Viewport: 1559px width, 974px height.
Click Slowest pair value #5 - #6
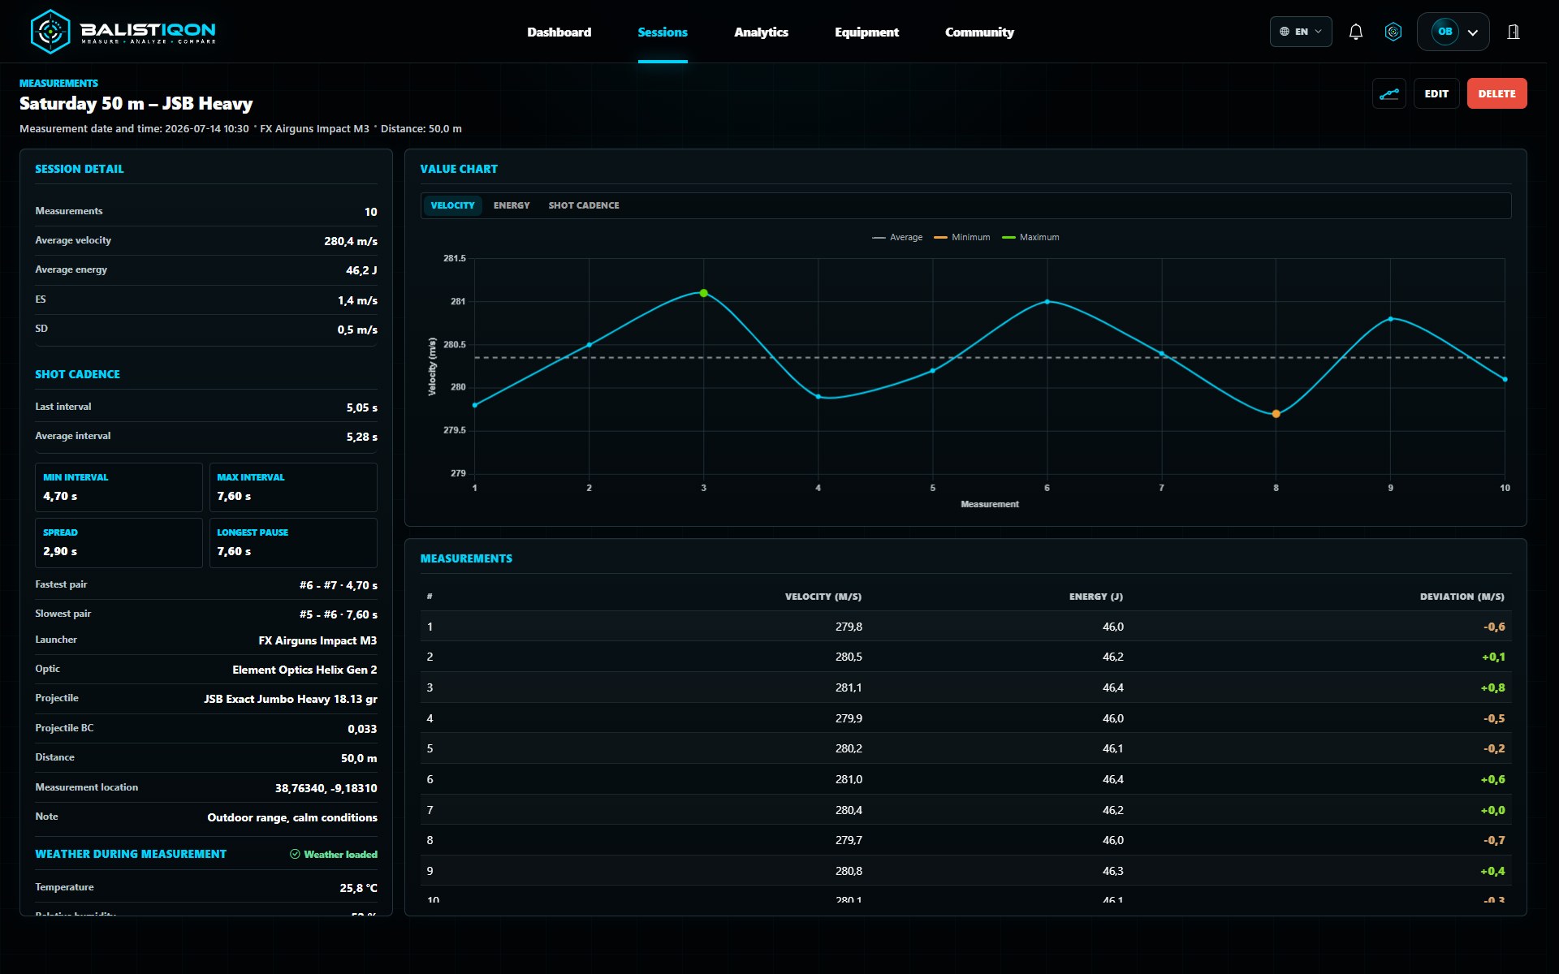pyautogui.click(x=338, y=614)
